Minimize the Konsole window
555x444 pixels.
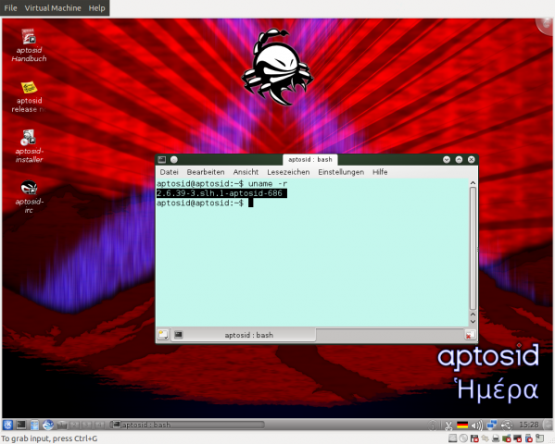point(447,159)
